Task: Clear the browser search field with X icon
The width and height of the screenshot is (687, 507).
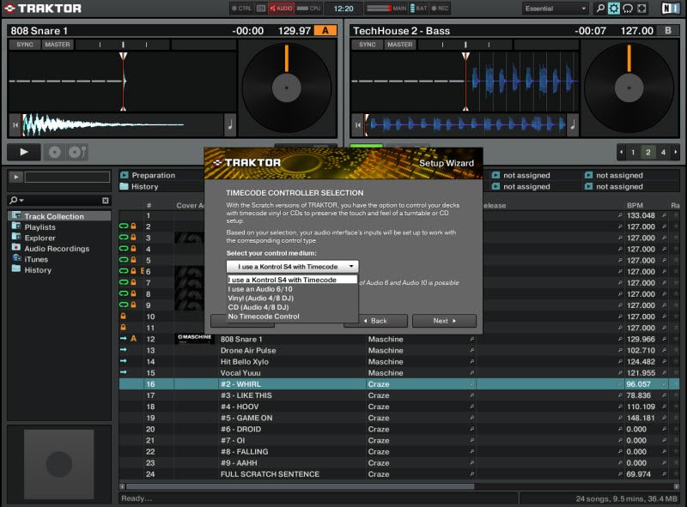Action: (105, 201)
